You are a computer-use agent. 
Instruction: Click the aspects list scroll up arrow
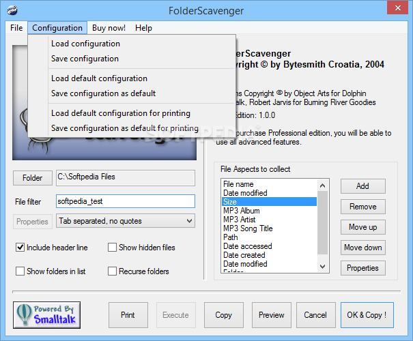pos(323,186)
